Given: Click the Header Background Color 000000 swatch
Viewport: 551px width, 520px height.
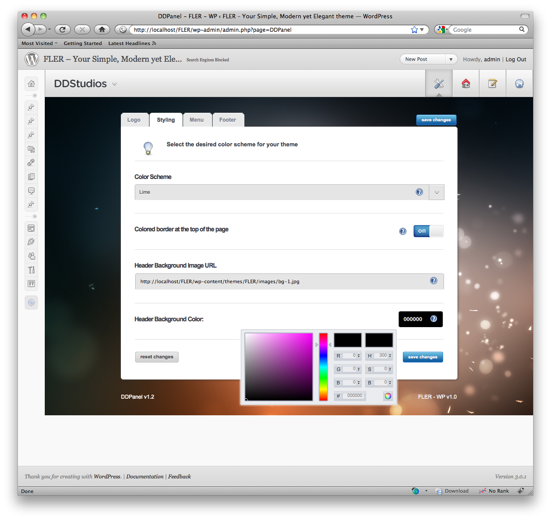Looking at the screenshot, I should pyautogui.click(x=413, y=319).
